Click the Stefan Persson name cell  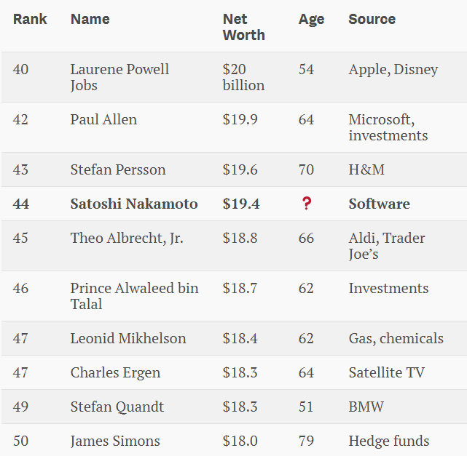(x=118, y=170)
